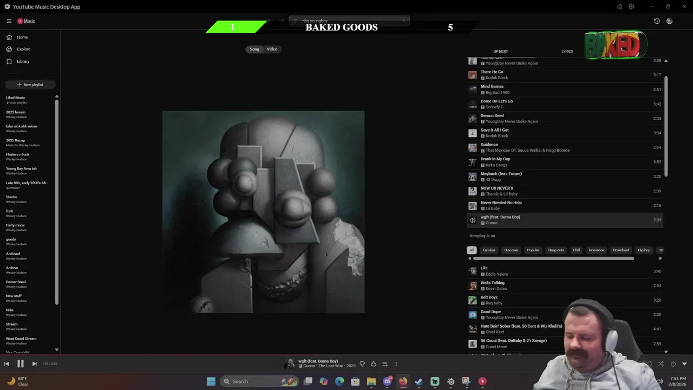Select the Popular filter chip
693x390 pixels.
pos(533,250)
